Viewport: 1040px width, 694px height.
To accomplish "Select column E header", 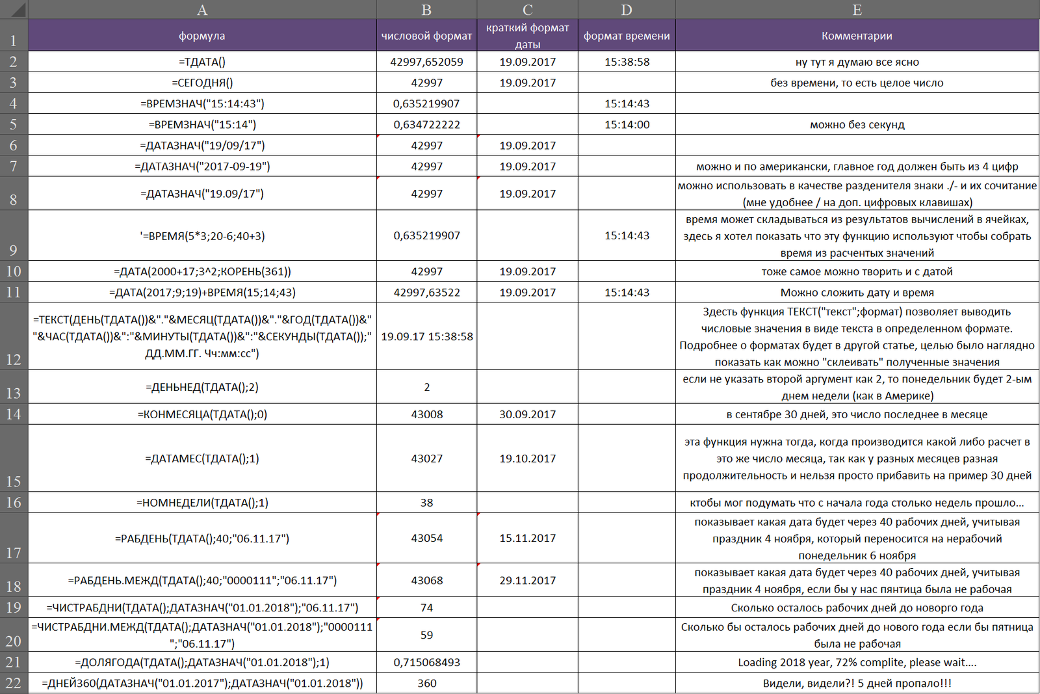I will (x=857, y=9).
